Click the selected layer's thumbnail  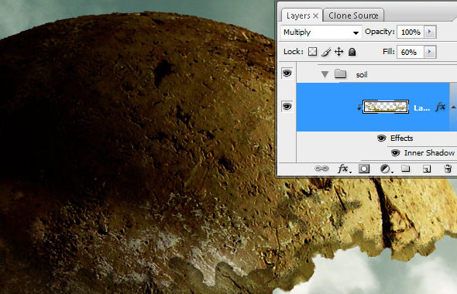[385, 107]
